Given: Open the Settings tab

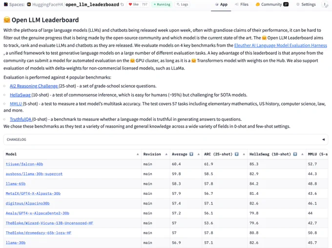Looking at the screenshot, I should click(x=306, y=4).
